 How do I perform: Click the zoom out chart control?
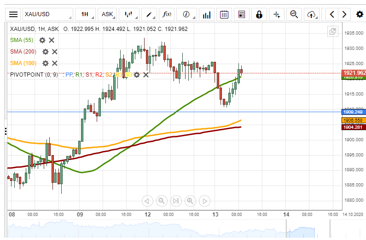pos(161,201)
